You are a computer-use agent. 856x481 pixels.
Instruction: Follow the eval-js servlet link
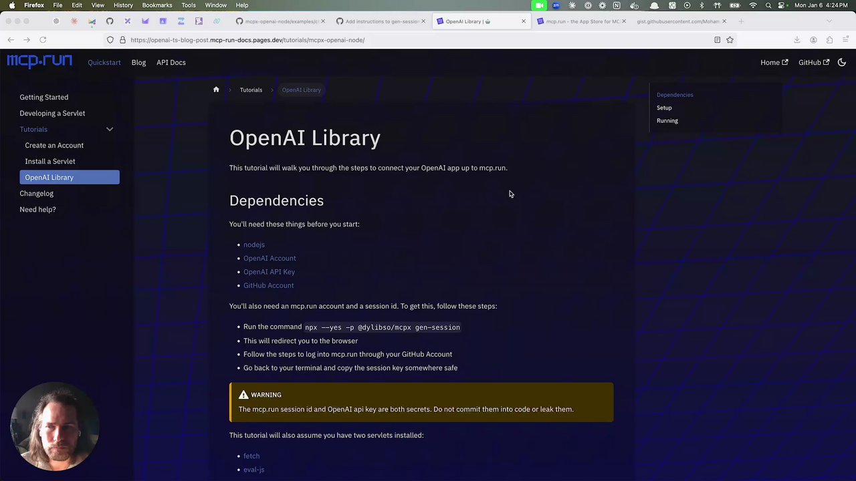(x=253, y=470)
